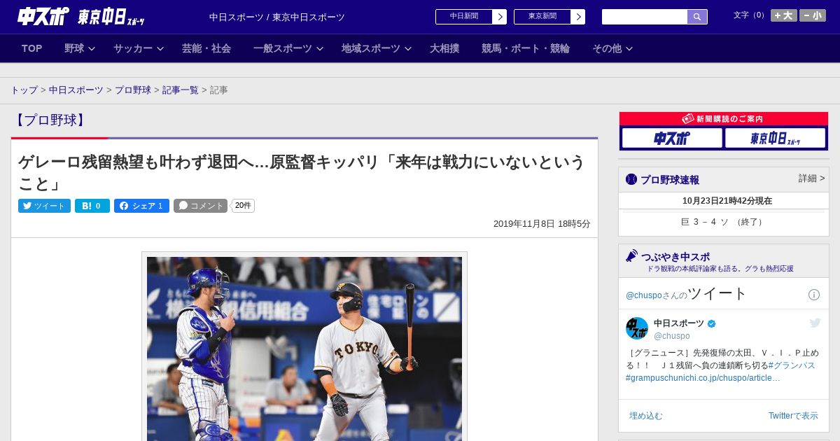
Task: Open プロ野球速報 heading link
Action: pos(670,180)
